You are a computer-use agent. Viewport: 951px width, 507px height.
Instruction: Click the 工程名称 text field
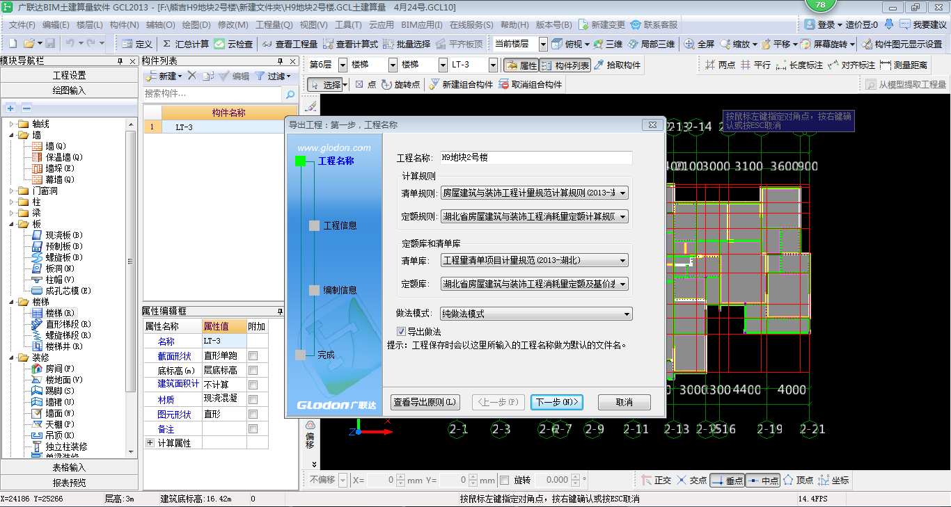pyautogui.click(x=535, y=158)
